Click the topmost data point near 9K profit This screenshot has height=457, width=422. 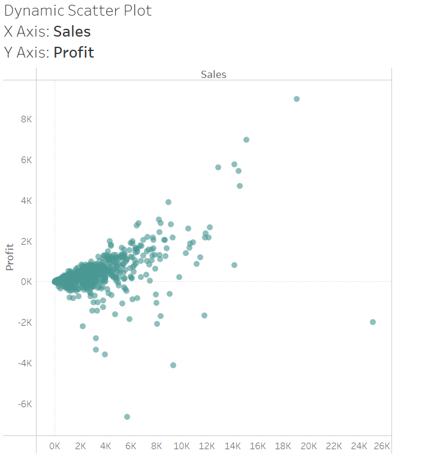coord(296,99)
